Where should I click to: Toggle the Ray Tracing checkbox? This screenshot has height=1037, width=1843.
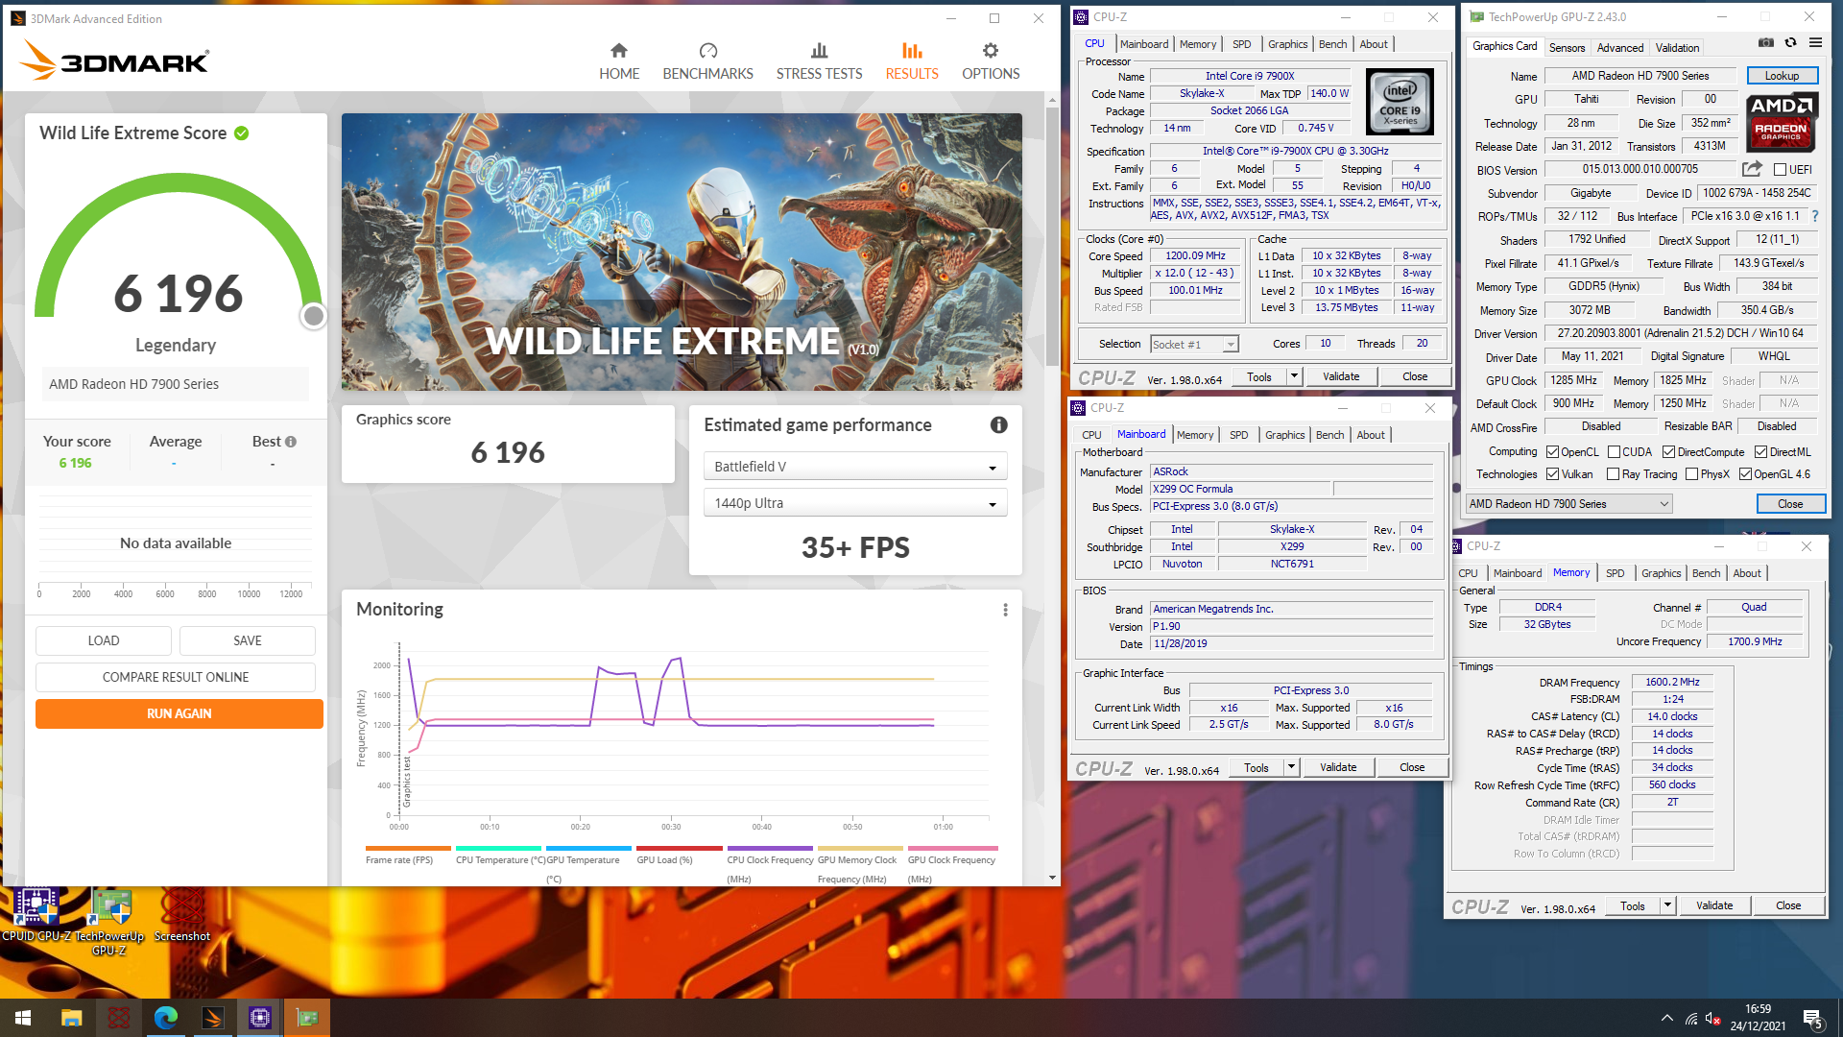1613,474
